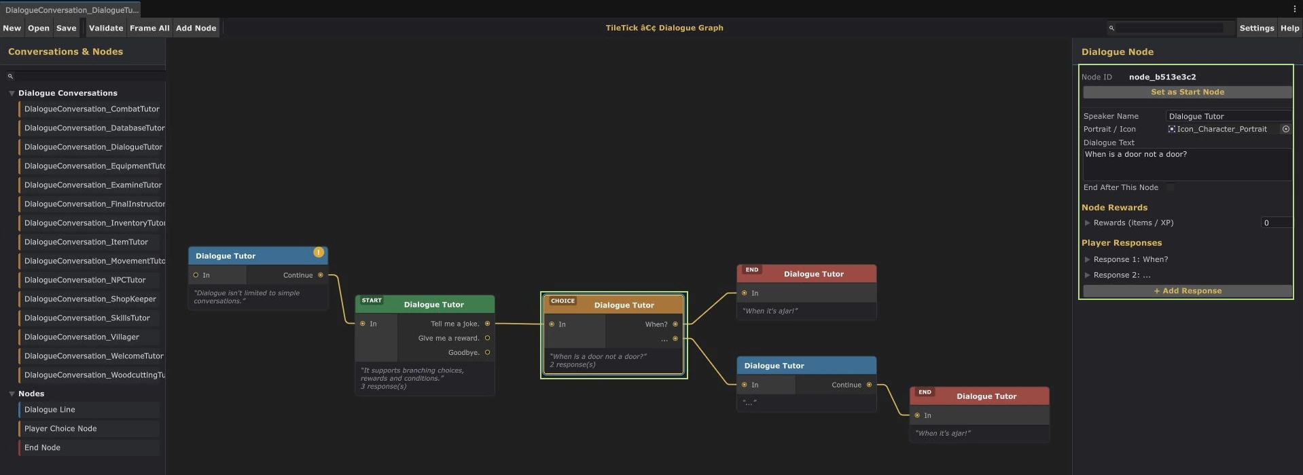Select the START Dialogue Tutor node header

click(x=425, y=304)
